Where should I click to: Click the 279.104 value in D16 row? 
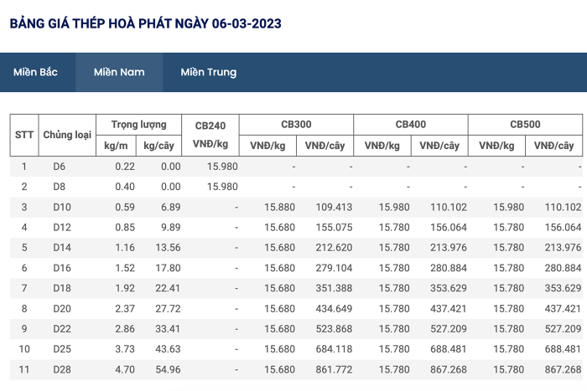pos(334,268)
